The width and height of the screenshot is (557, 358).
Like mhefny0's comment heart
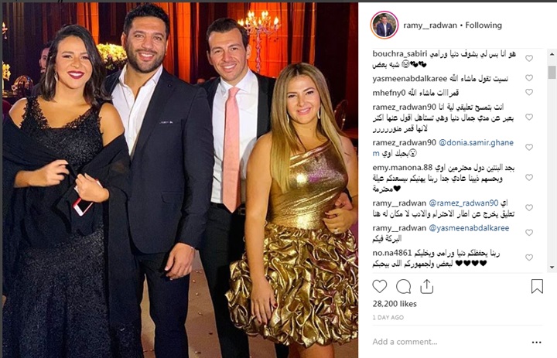pos(529,92)
